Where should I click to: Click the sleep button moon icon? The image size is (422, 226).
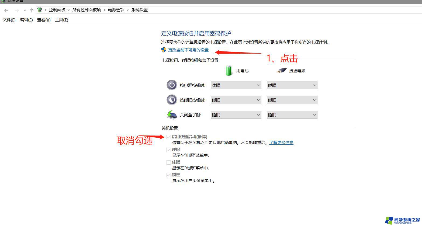point(172,100)
